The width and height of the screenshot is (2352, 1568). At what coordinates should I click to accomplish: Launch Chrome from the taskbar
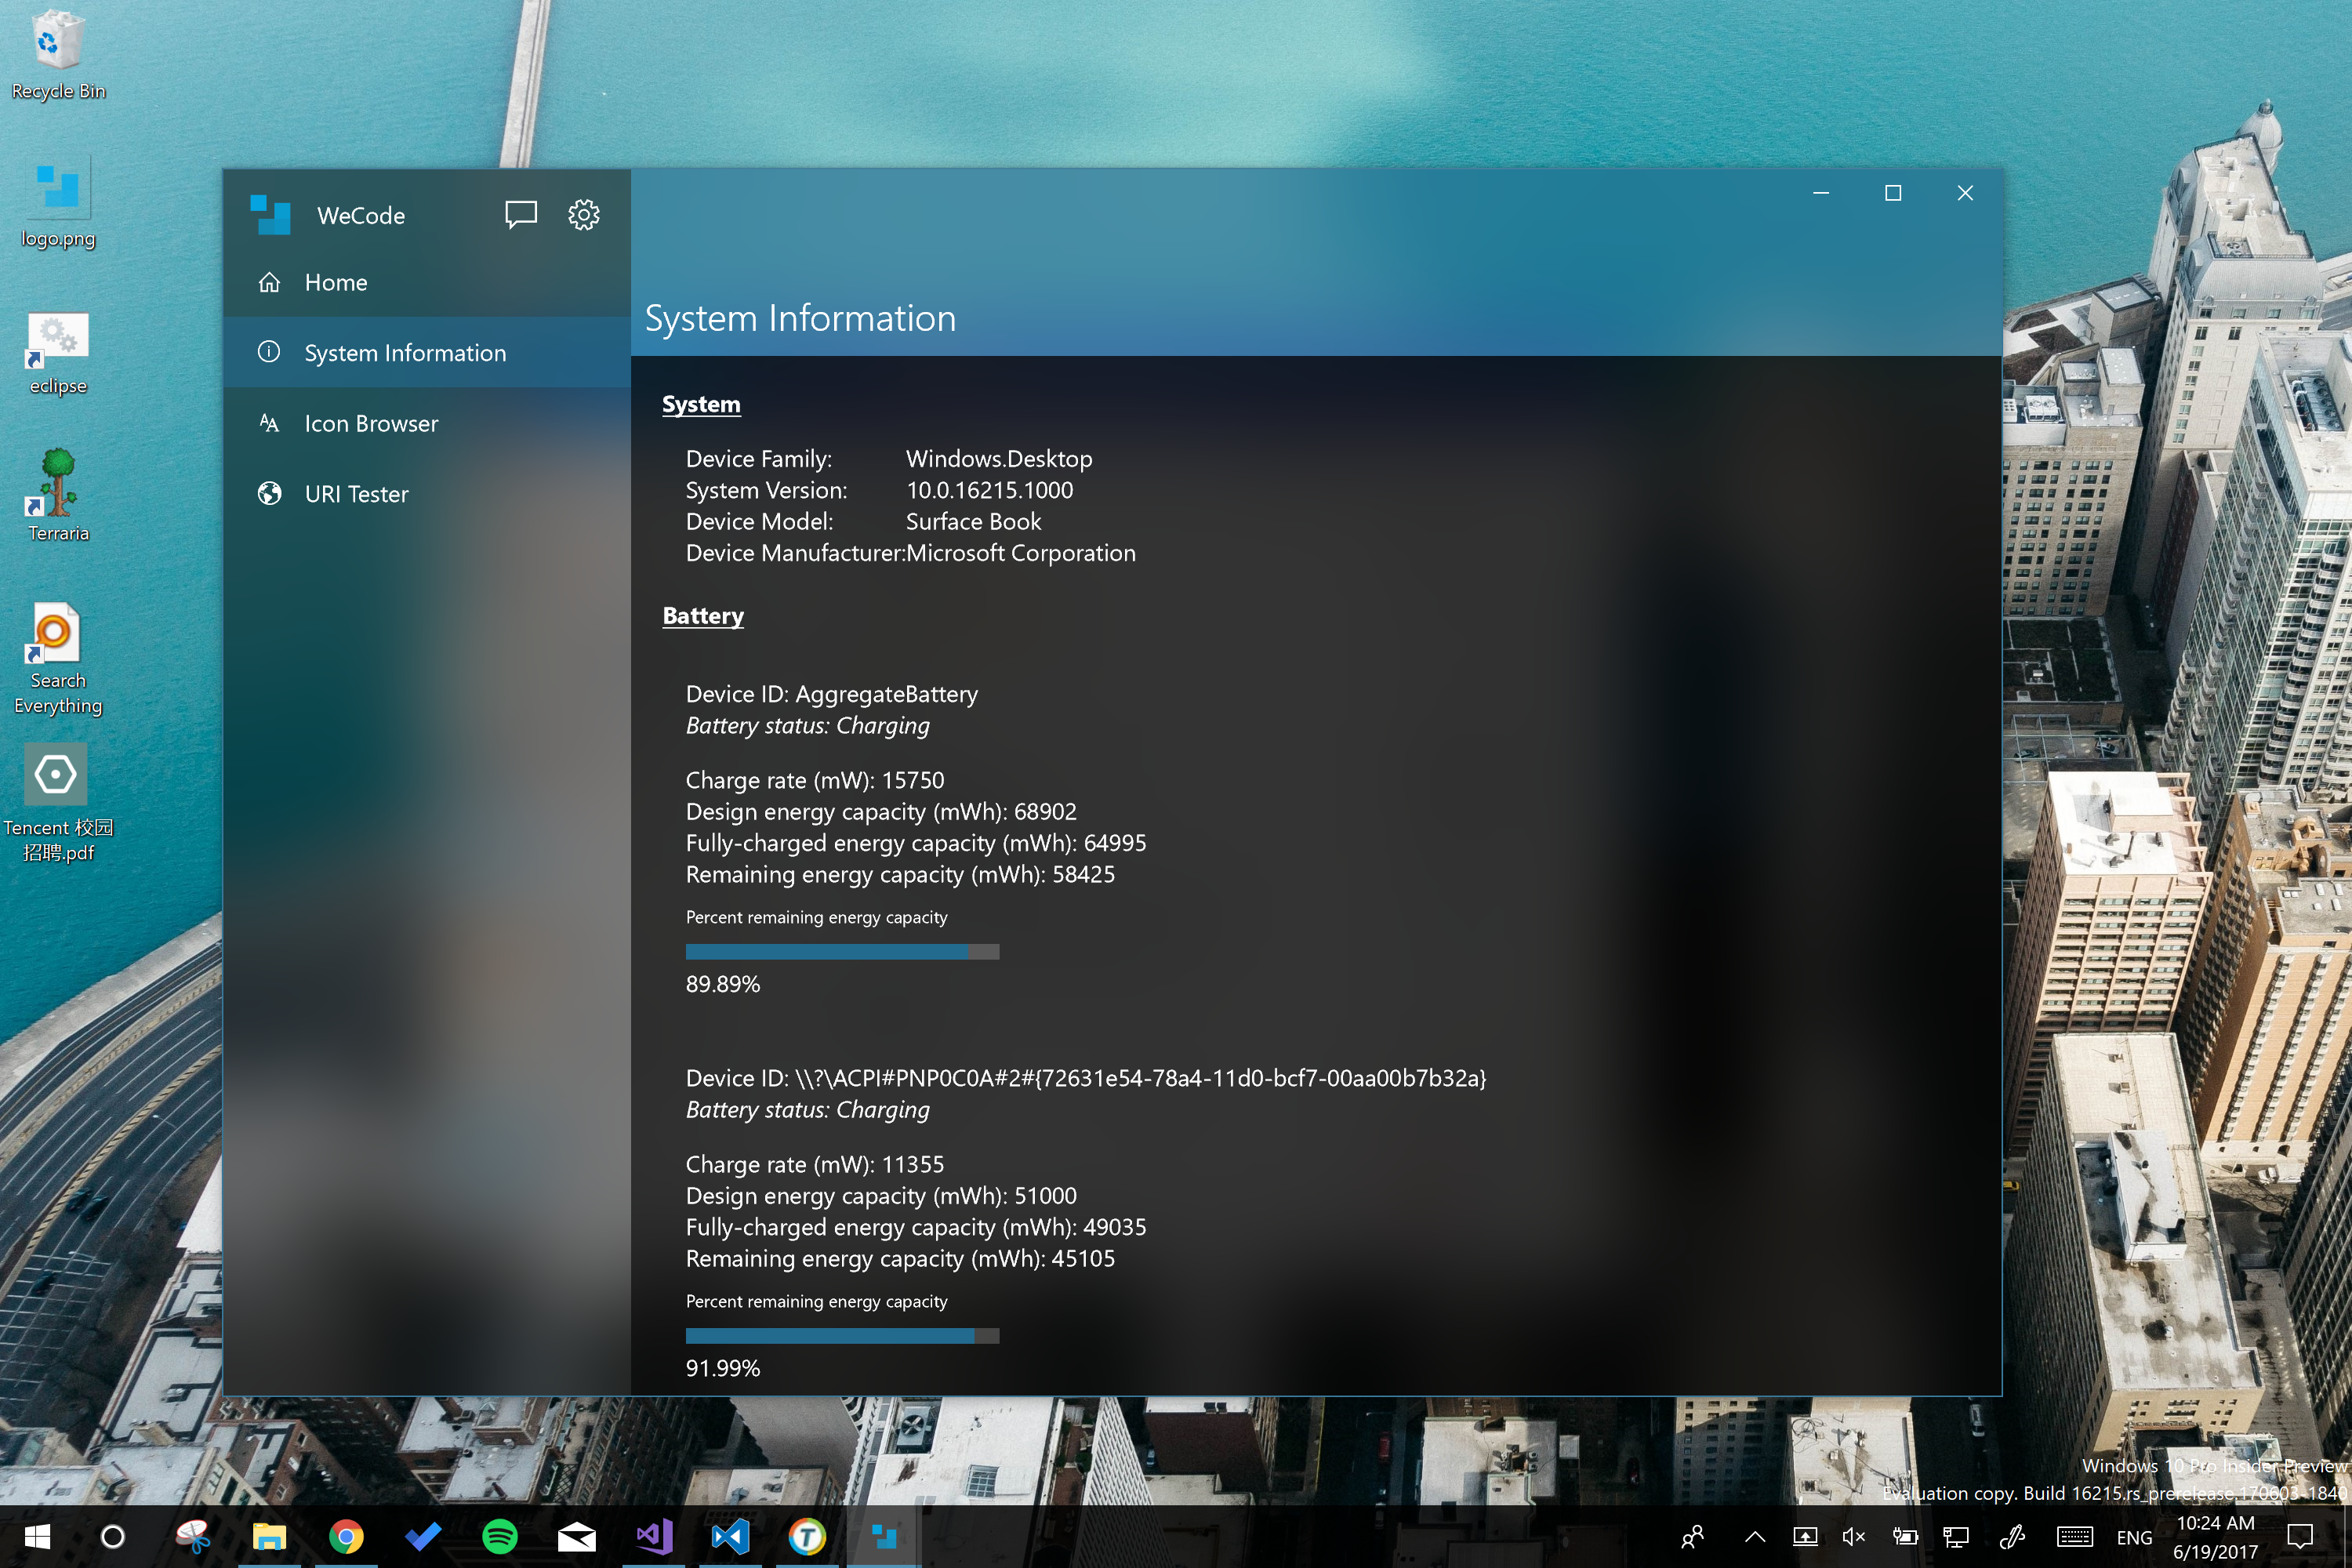pos(346,1536)
